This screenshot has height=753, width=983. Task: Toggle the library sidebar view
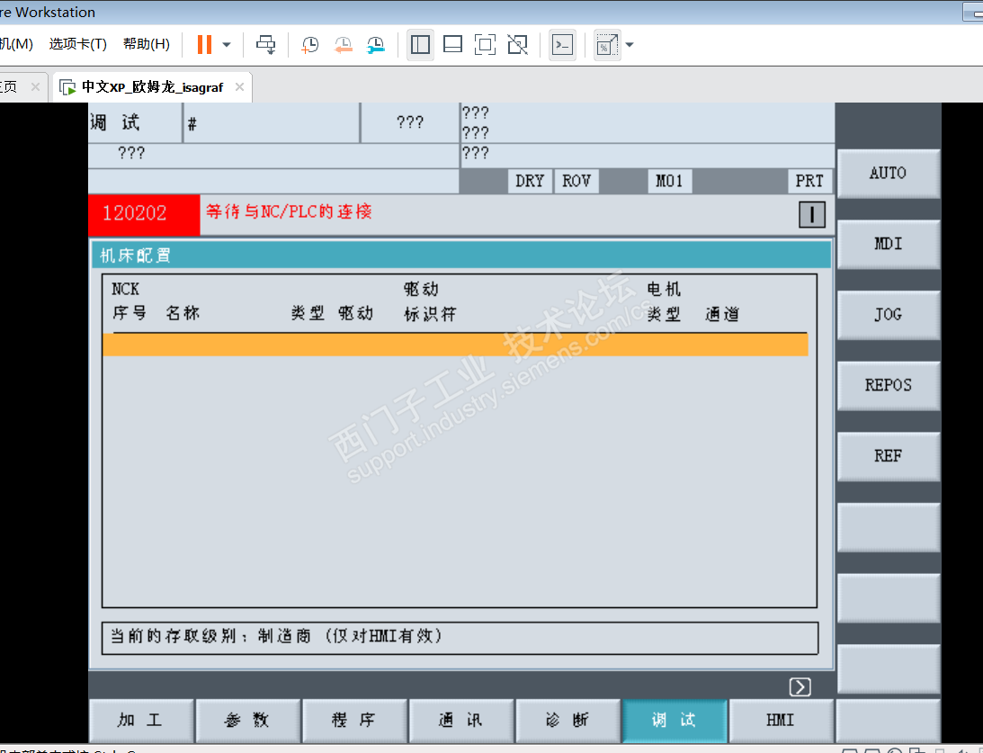[420, 44]
